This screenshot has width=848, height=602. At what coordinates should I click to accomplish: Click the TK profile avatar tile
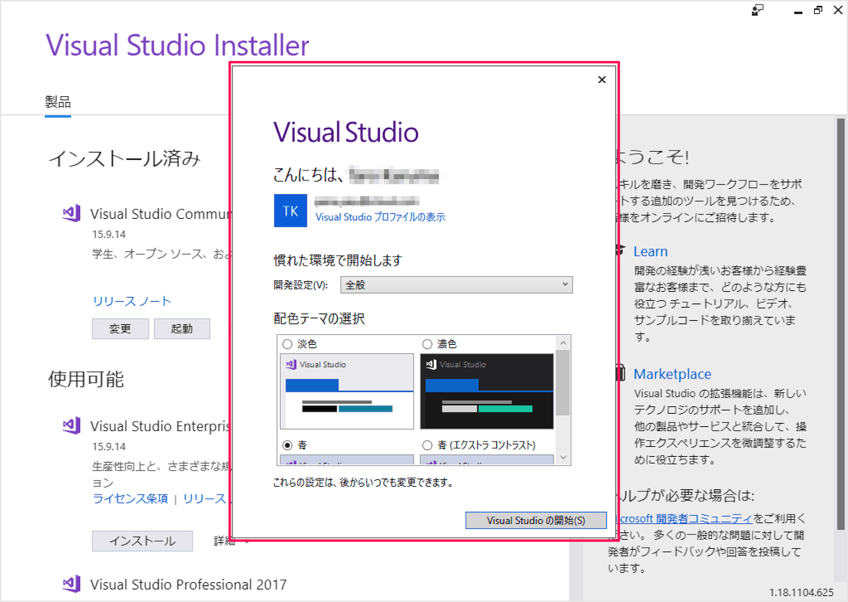pyautogui.click(x=290, y=210)
